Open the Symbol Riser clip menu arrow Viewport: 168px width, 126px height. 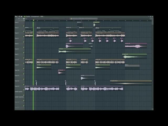111,81
